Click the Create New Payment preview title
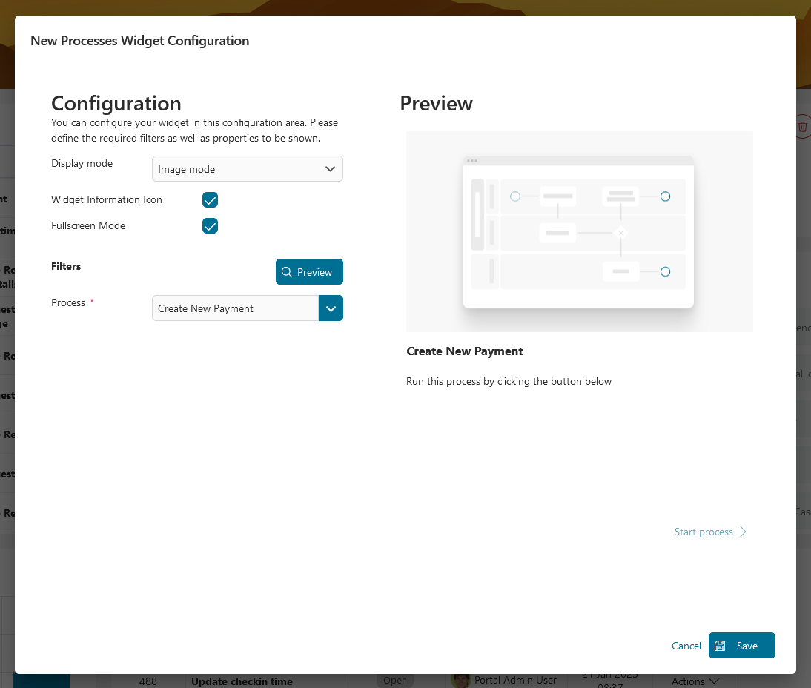 coord(465,351)
